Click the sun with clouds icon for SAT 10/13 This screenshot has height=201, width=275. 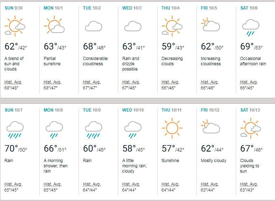pos(250,128)
